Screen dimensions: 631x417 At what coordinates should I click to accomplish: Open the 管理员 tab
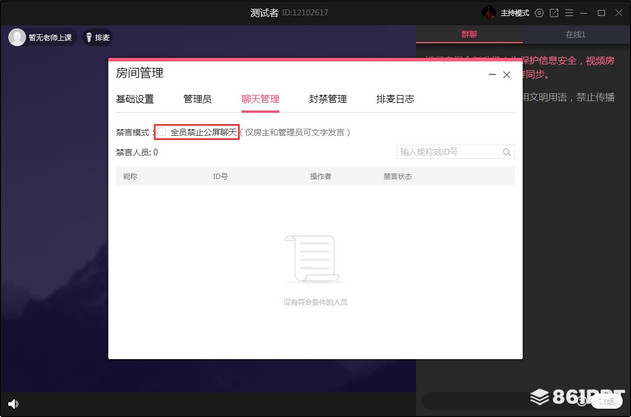(197, 99)
